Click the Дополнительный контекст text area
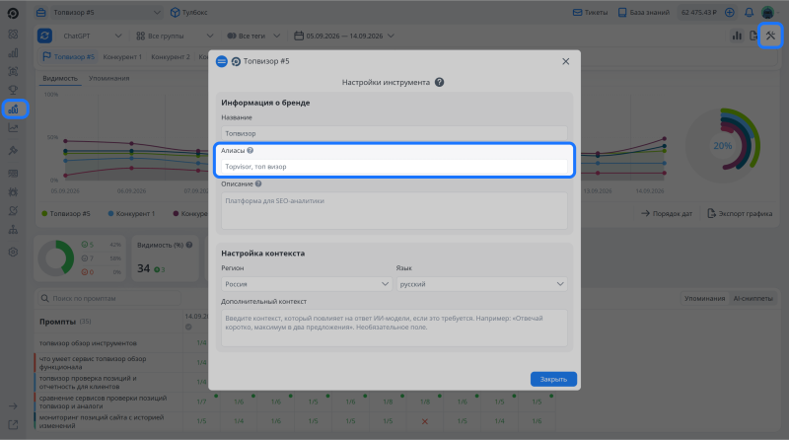The width and height of the screenshot is (789, 440). (x=394, y=328)
